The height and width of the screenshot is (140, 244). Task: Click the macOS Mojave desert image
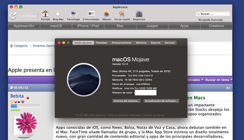[84, 80]
